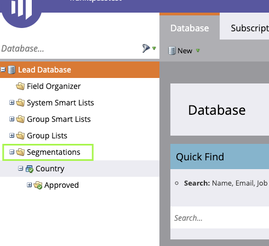Switch to the Database tab

click(190, 27)
